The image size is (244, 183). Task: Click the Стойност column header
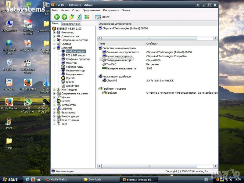(x=152, y=44)
